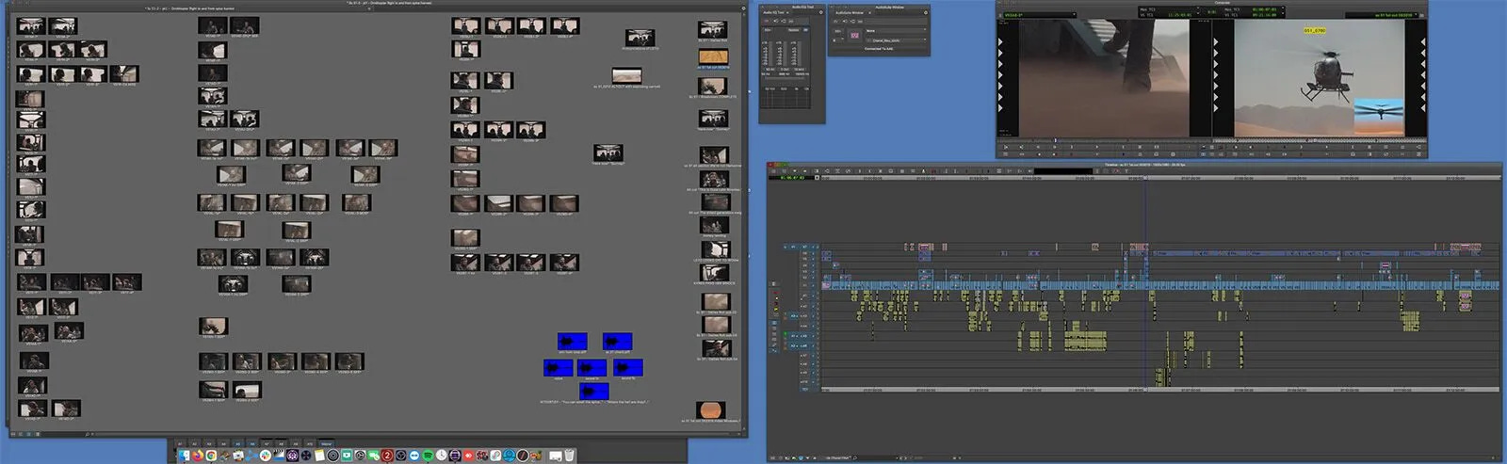1507x464 pixels.
Task: Launch Firefox from the Dock
Action: (x=198, y=456)
